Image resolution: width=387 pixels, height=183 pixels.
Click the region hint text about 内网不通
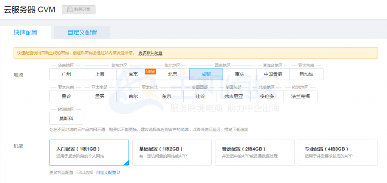[x=149, y=129]
